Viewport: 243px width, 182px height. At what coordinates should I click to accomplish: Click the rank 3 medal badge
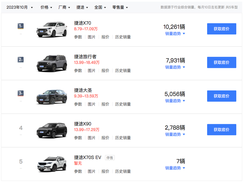tap(21, 93)
